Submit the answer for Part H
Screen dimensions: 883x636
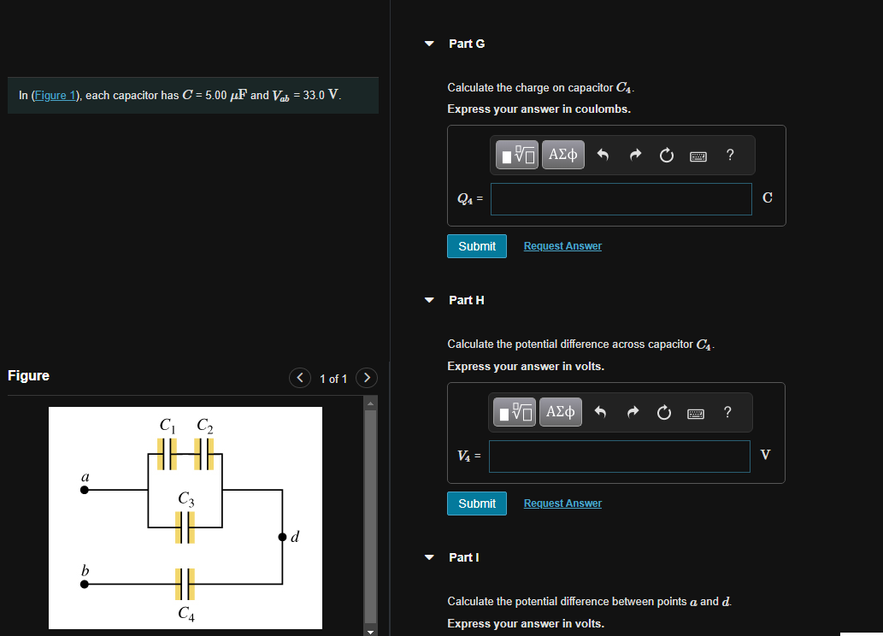476,503
